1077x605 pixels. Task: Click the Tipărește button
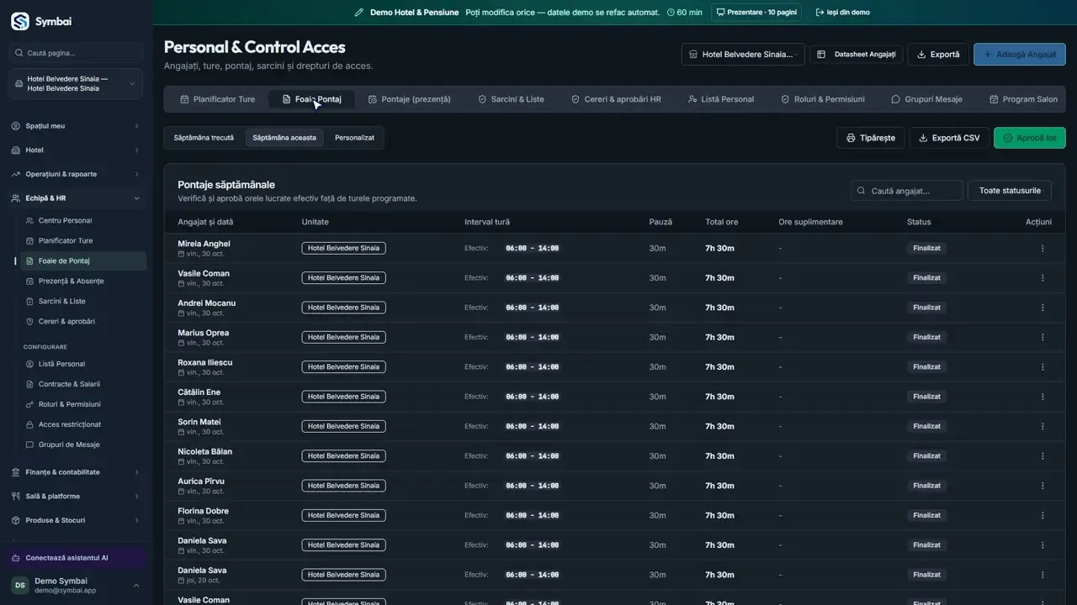[x=871, y=138]
